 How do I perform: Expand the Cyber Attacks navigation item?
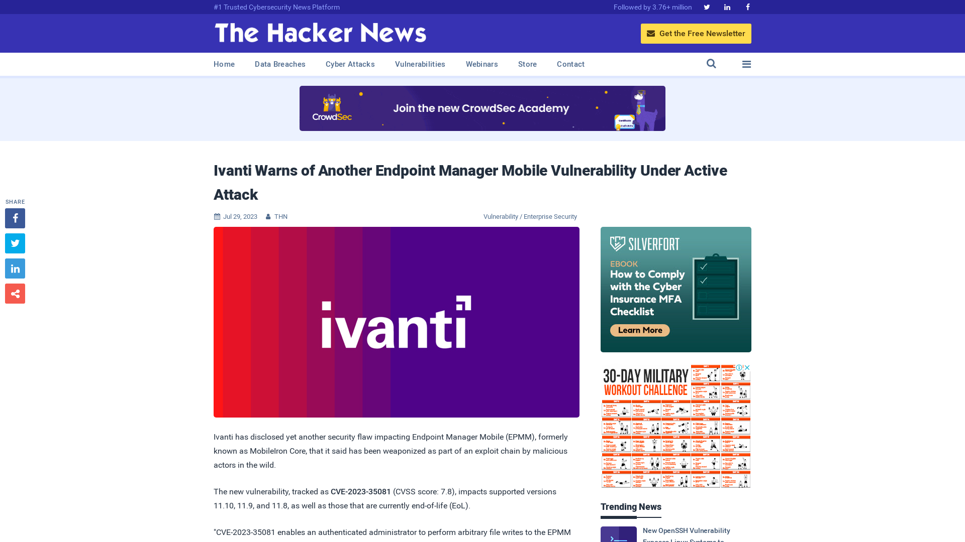click(x=349, y=64)
